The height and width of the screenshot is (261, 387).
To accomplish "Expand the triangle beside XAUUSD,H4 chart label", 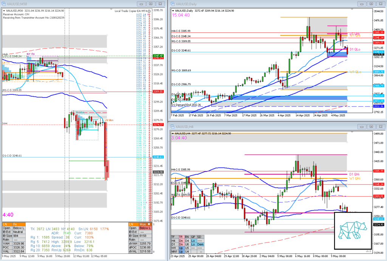I will 173,134.
